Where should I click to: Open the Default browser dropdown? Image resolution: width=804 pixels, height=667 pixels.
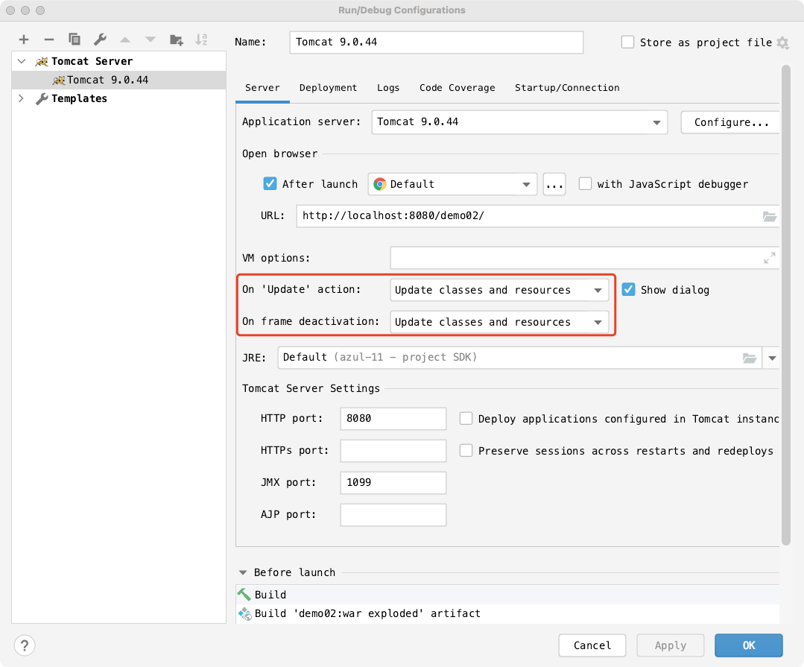[x=452, y=184]
